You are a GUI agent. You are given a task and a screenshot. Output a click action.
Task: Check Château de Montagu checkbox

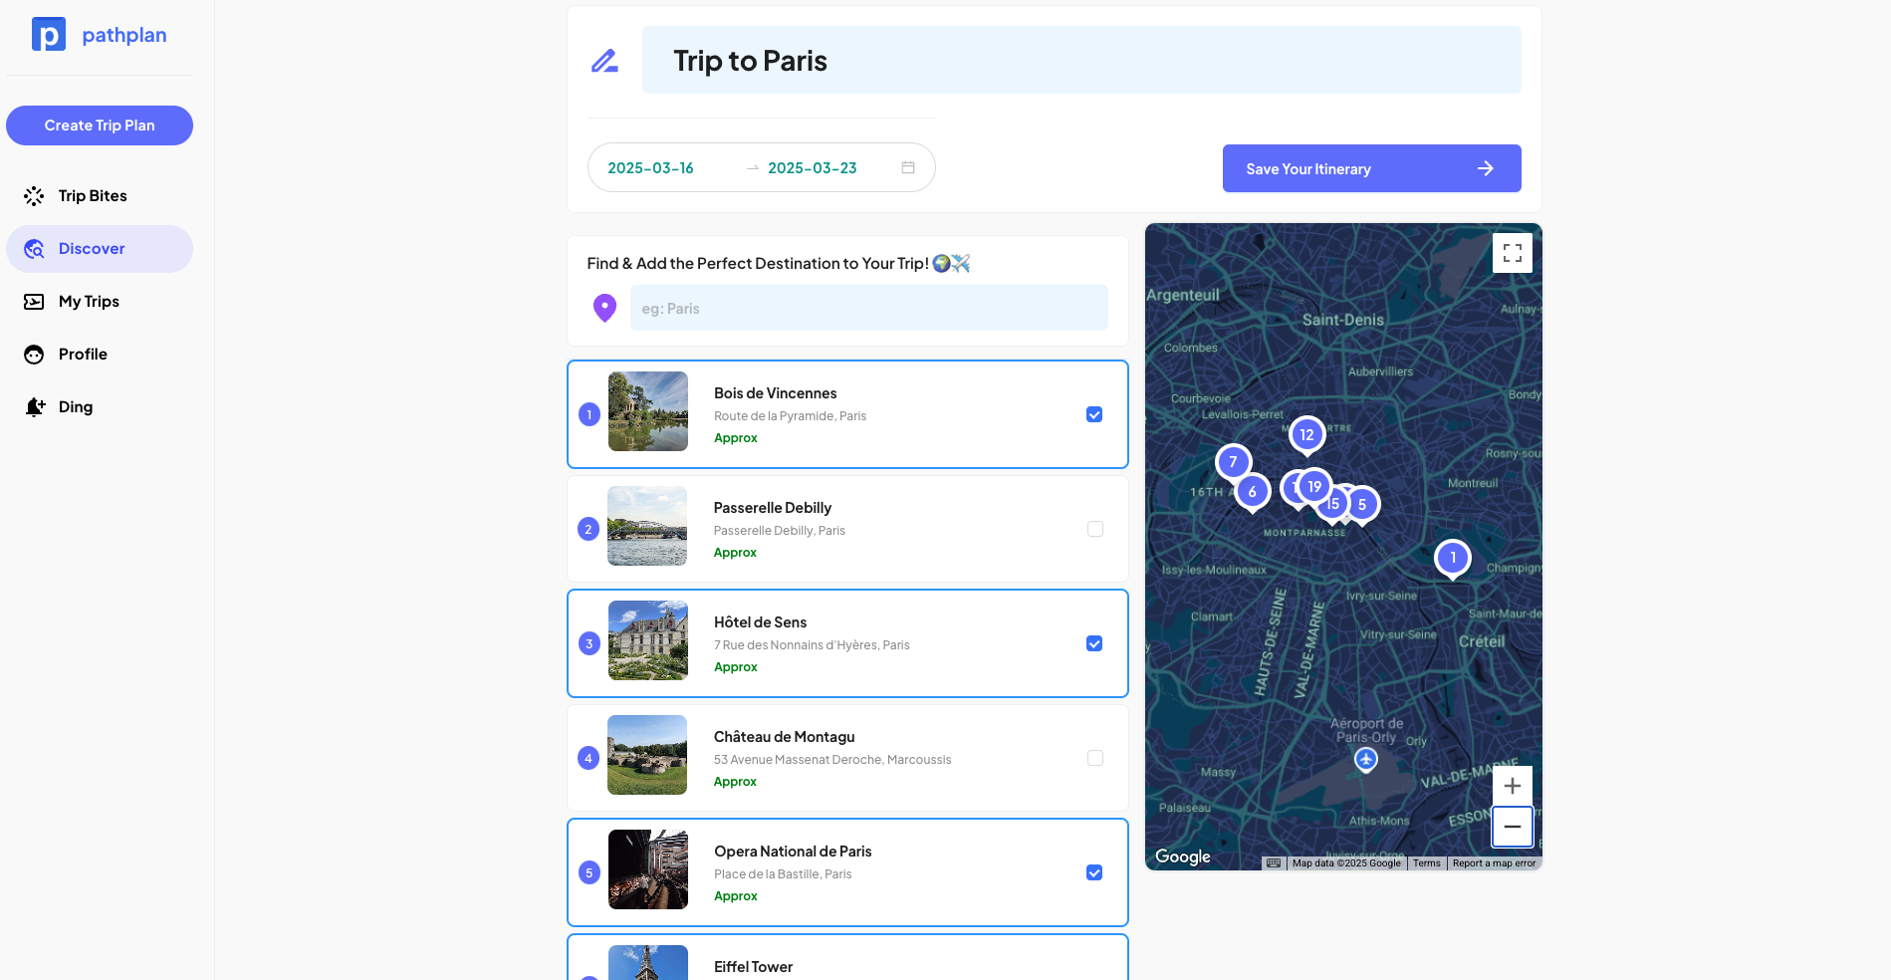click(1095, 758)
